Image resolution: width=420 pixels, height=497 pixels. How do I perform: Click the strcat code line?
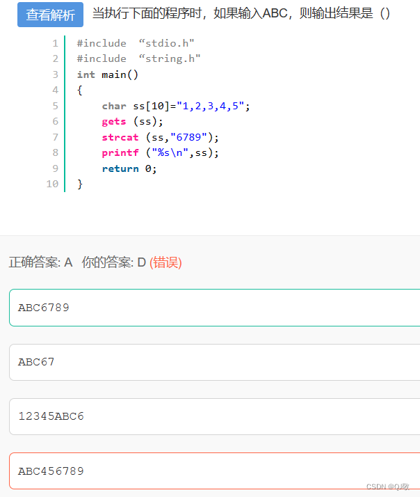[x=160, y=137]
